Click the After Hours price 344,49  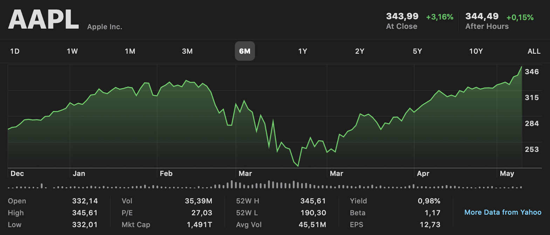(482, 16)
